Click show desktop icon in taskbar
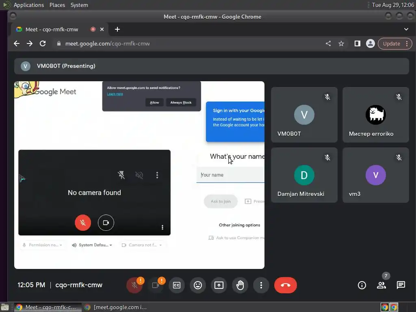 [5, 308]
